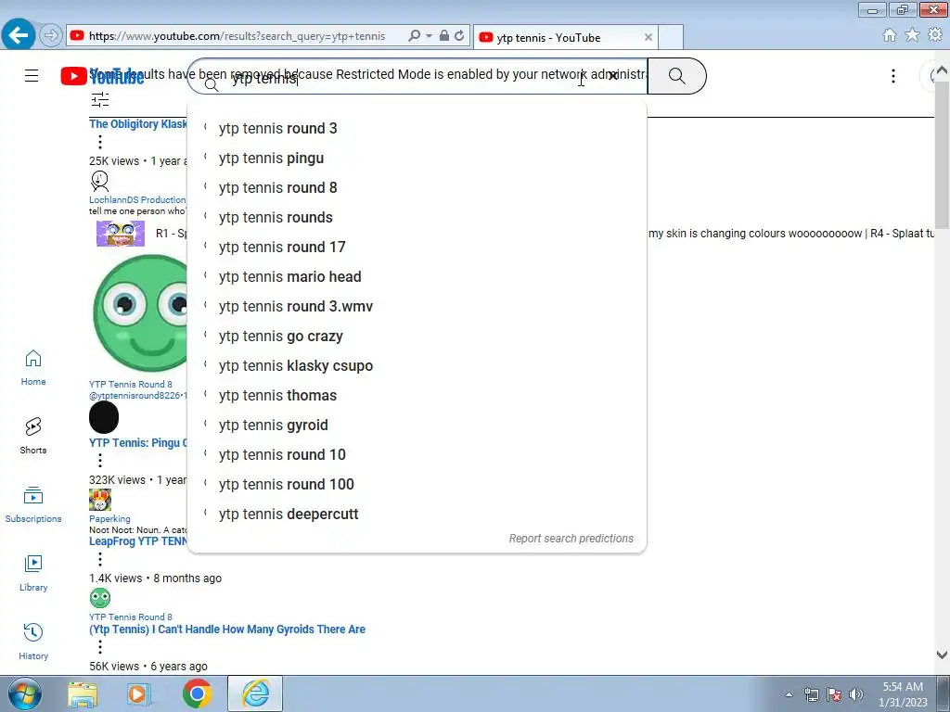Click the YouTube logo
This screenshot has height=712, width=950.
(102, 76)
